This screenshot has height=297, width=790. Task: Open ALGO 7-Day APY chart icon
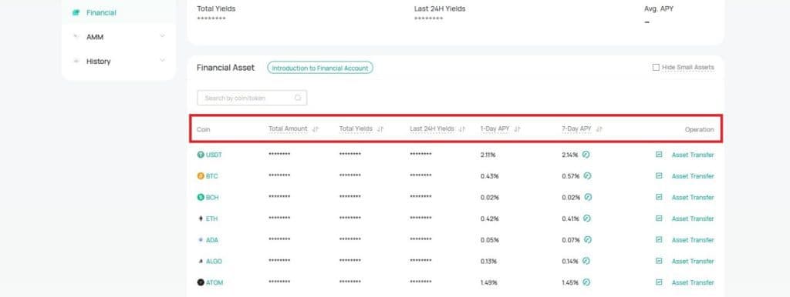pos(586,261)
